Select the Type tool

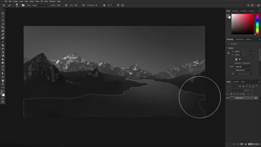[x=3, y=70]
